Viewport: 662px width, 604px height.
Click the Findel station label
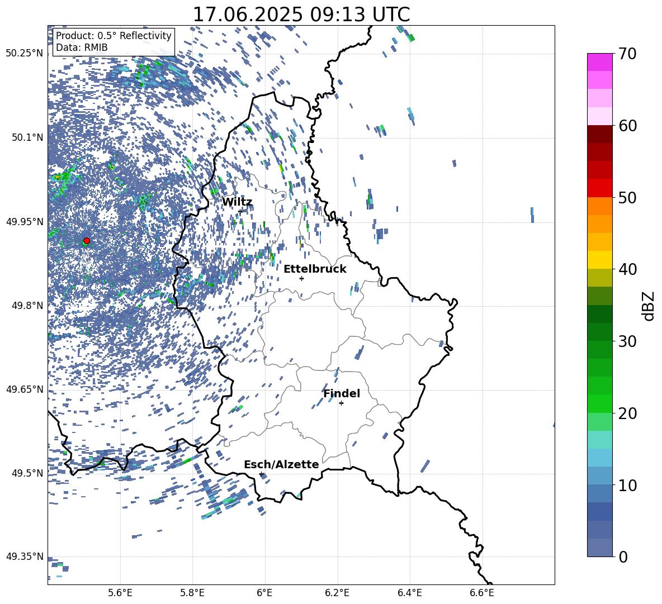(x=342, y=393)
